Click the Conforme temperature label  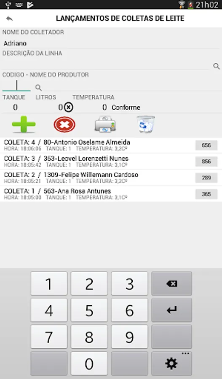point(126,107)
